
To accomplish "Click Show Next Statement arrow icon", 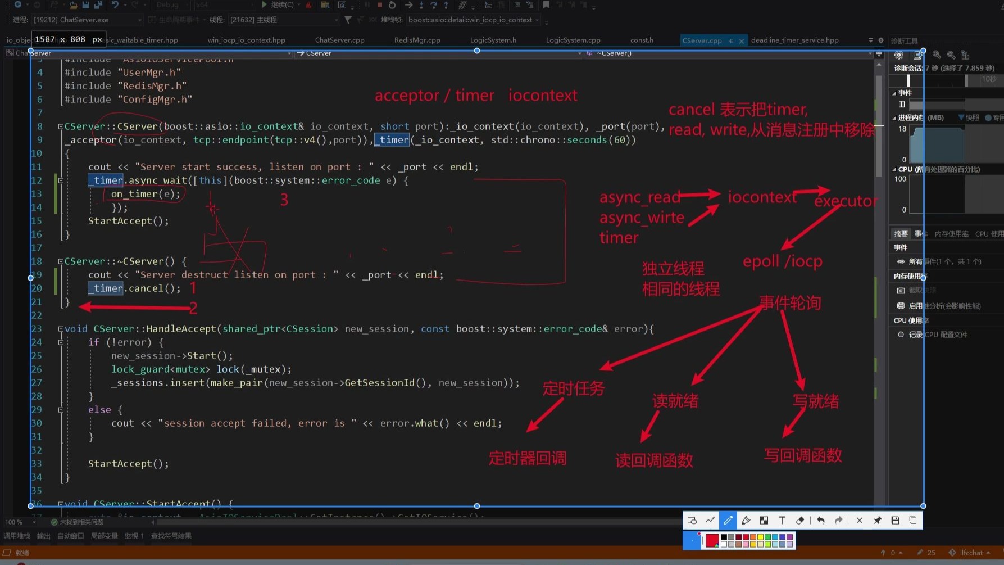I will click(409, 5).
